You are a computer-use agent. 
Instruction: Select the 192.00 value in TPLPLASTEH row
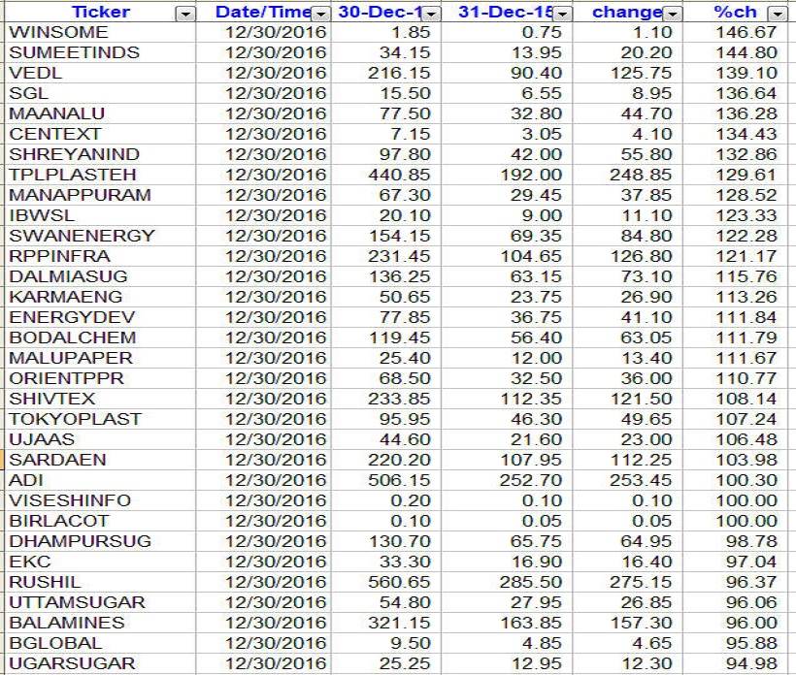(x=531, y=175)
